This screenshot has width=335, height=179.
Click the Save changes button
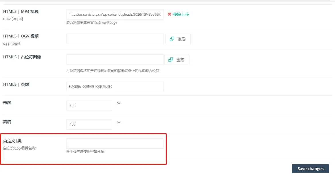[310, 168]
